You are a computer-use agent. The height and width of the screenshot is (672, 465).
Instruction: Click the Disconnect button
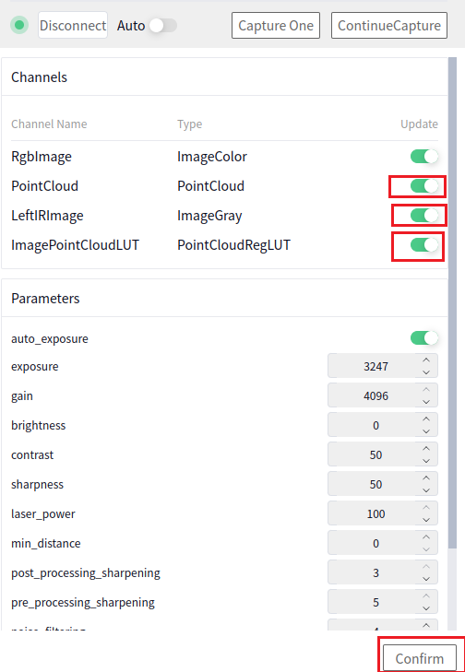(73, 25)
